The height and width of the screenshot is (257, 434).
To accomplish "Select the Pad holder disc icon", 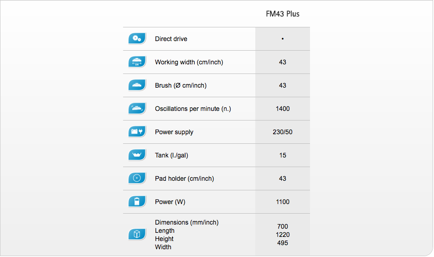I will 137,178.
